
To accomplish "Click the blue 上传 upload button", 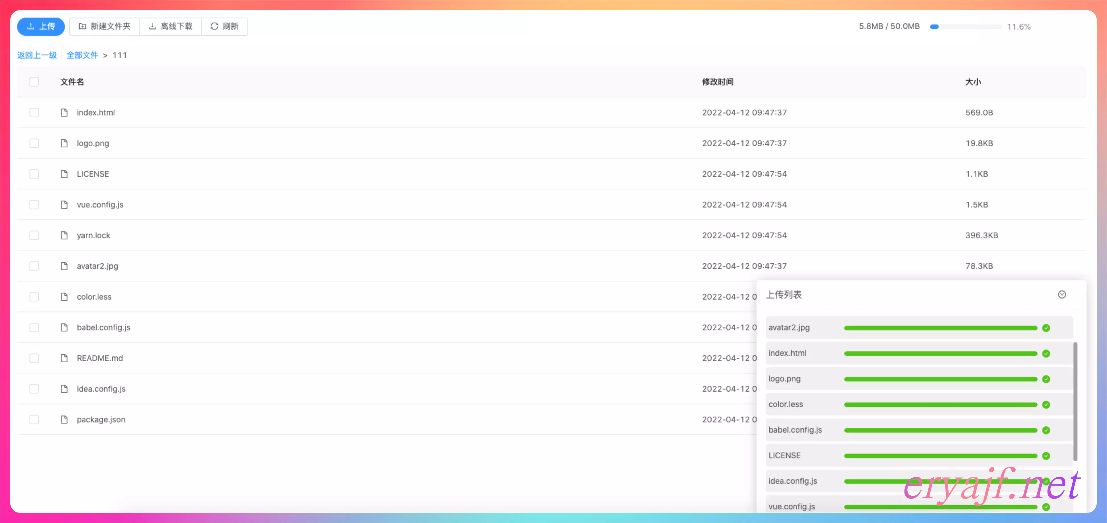I will coord(41,27).
